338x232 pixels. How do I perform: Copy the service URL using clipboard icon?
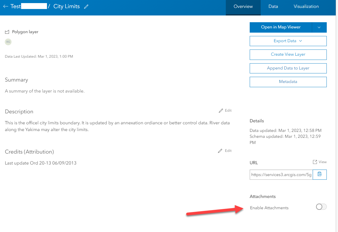[319, 174]
